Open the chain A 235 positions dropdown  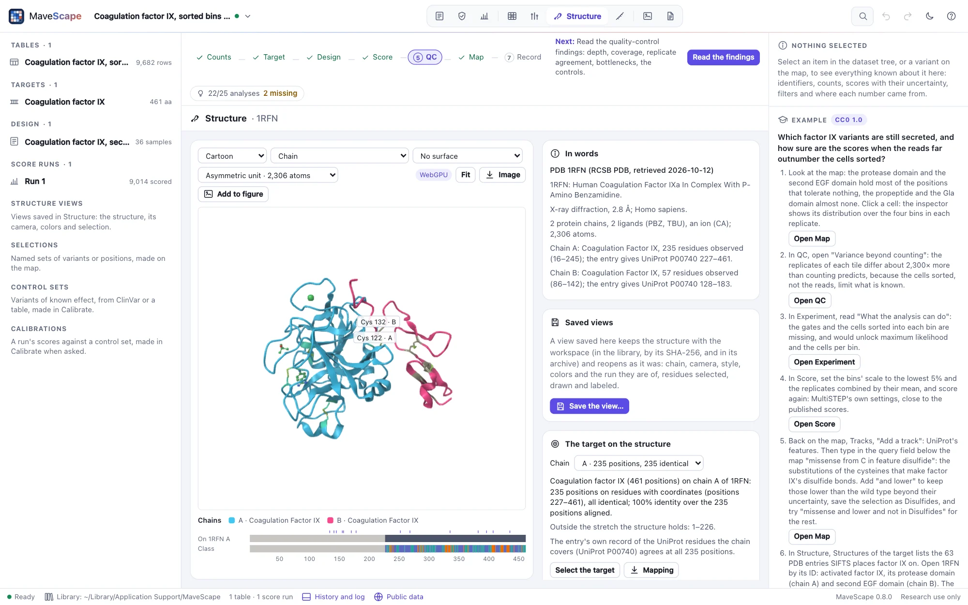(639, 463)
